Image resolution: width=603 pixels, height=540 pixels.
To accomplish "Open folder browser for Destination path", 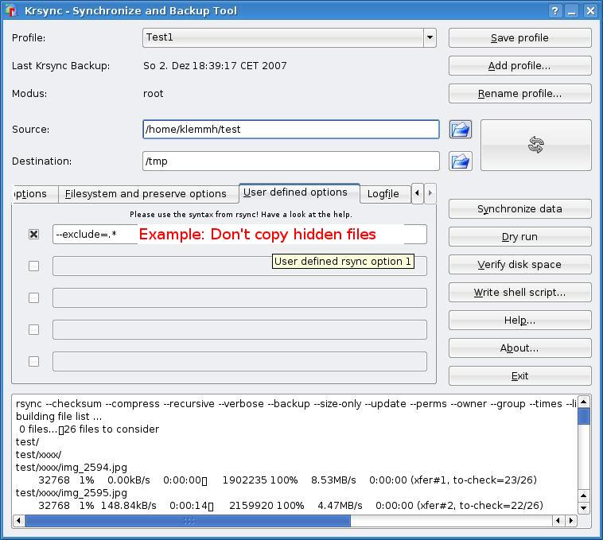I will click(x=461, y=161).
